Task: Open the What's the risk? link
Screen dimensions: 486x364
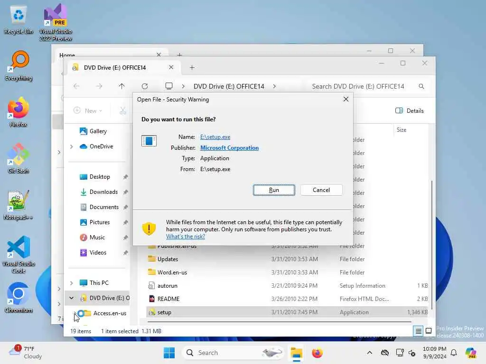Action: pos(186,237)
